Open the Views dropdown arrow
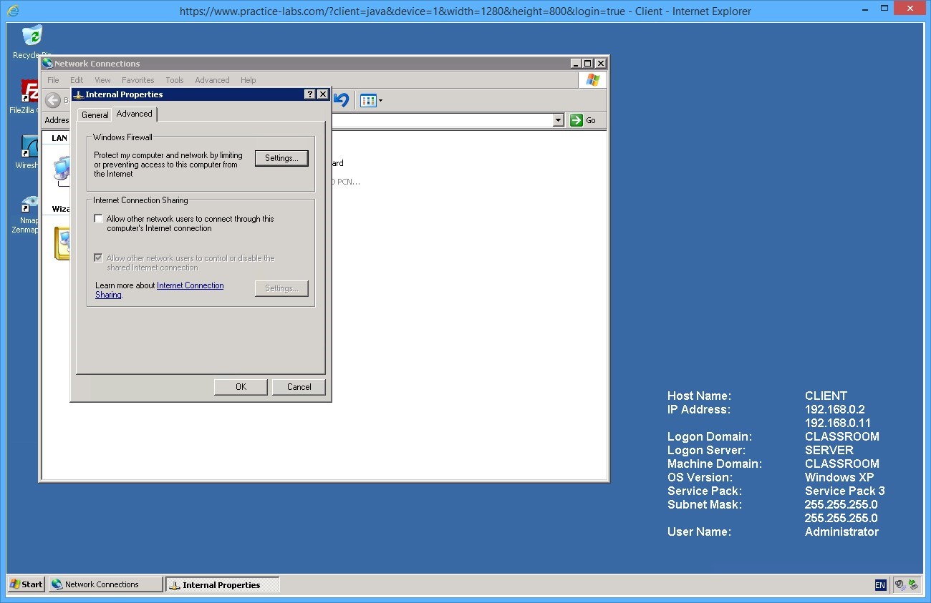 click(x=381, y=101)
